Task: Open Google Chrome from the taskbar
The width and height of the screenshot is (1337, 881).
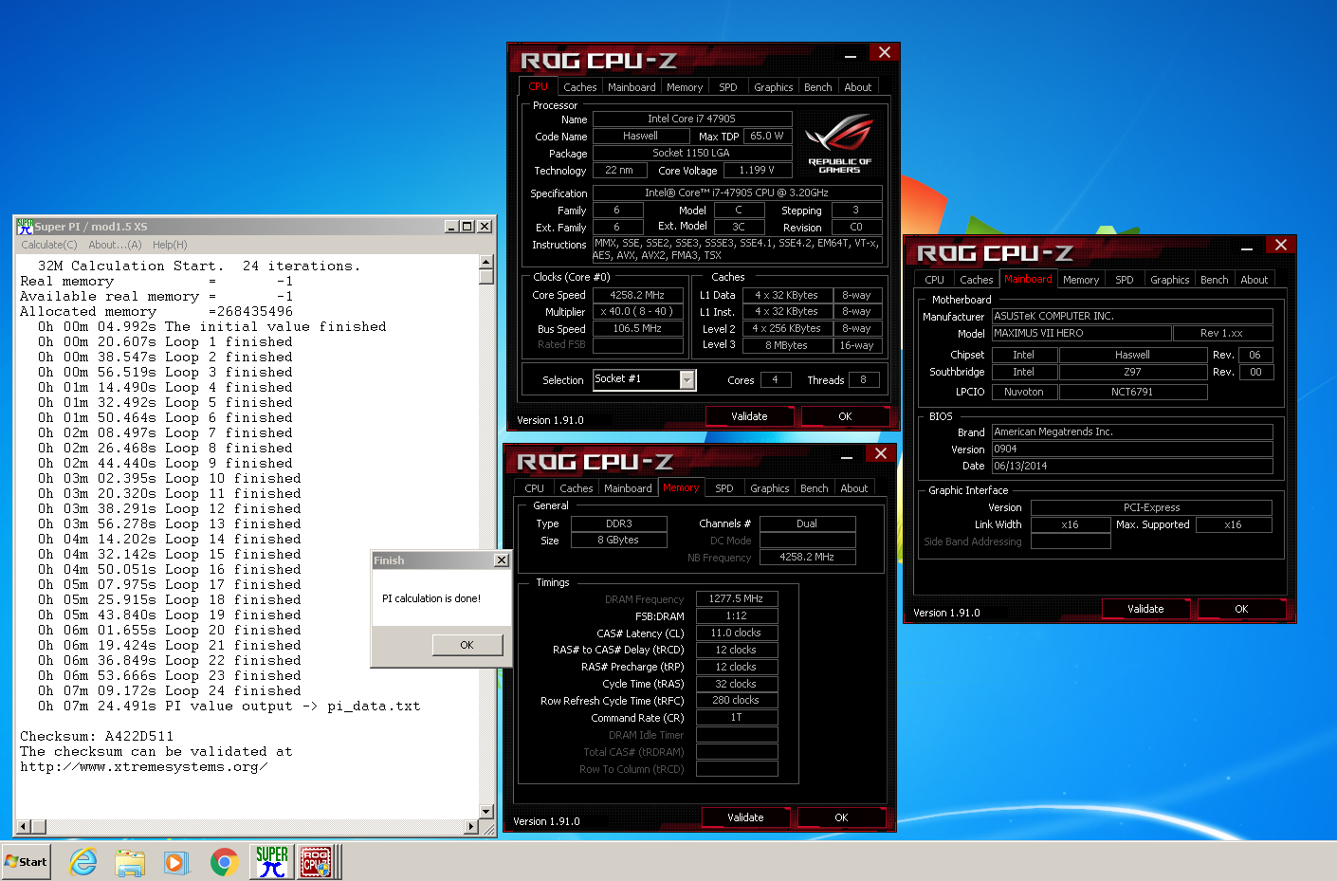Action: (x=224, y=861)
